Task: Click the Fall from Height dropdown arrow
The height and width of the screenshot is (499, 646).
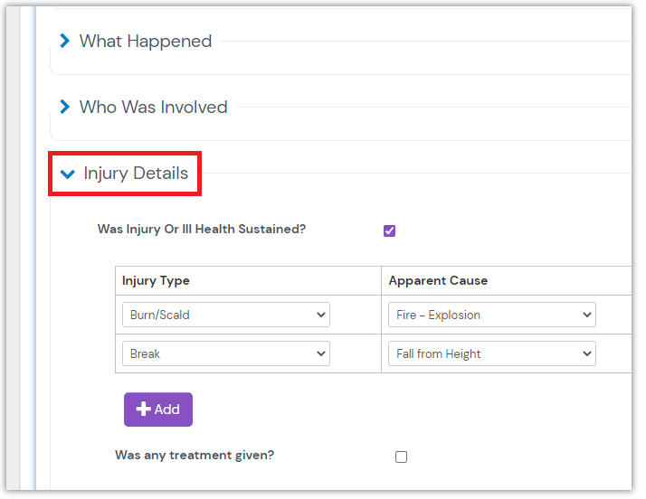Action: [x=586, y=353]
